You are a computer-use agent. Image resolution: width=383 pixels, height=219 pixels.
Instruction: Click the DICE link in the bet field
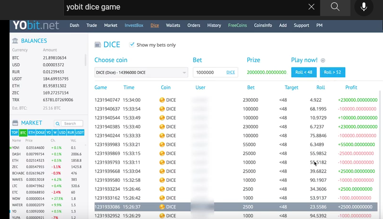[230, 73]
